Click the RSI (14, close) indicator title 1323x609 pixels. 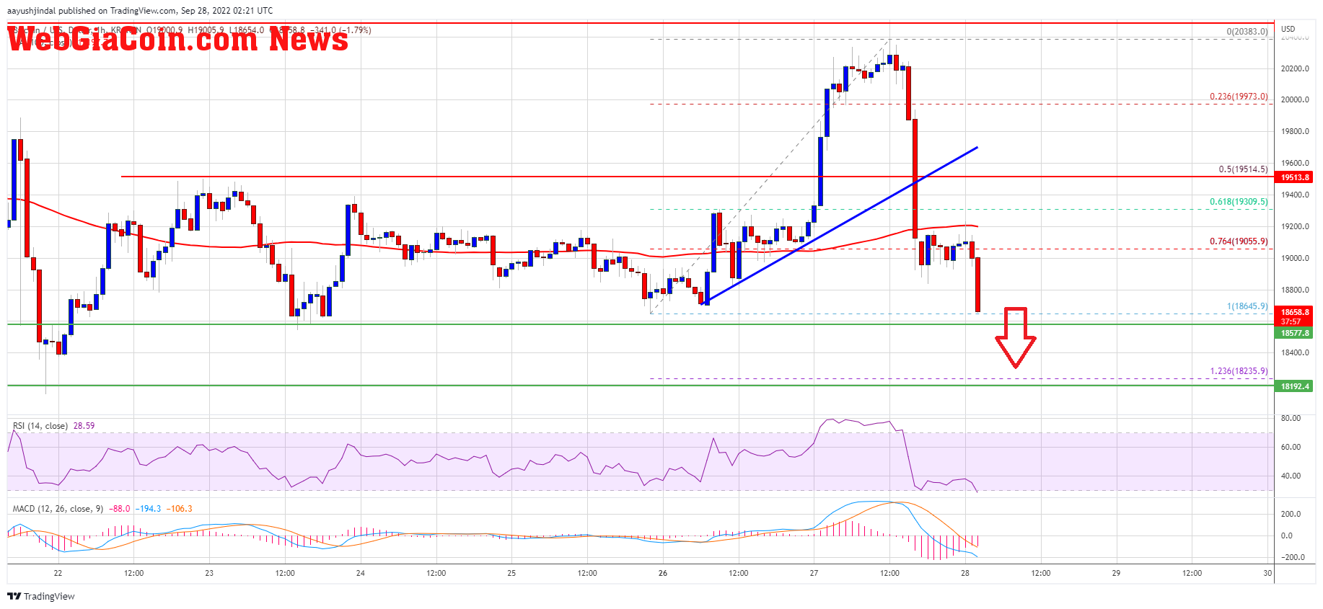click(x=40, y=426)
